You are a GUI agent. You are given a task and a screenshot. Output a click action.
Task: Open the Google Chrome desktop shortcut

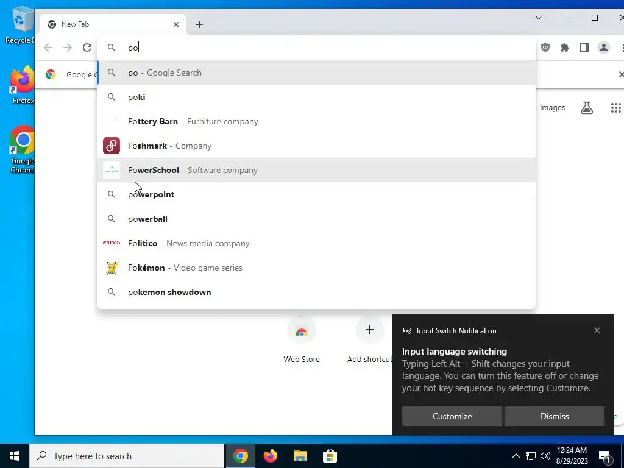click(x=22, y=150)
